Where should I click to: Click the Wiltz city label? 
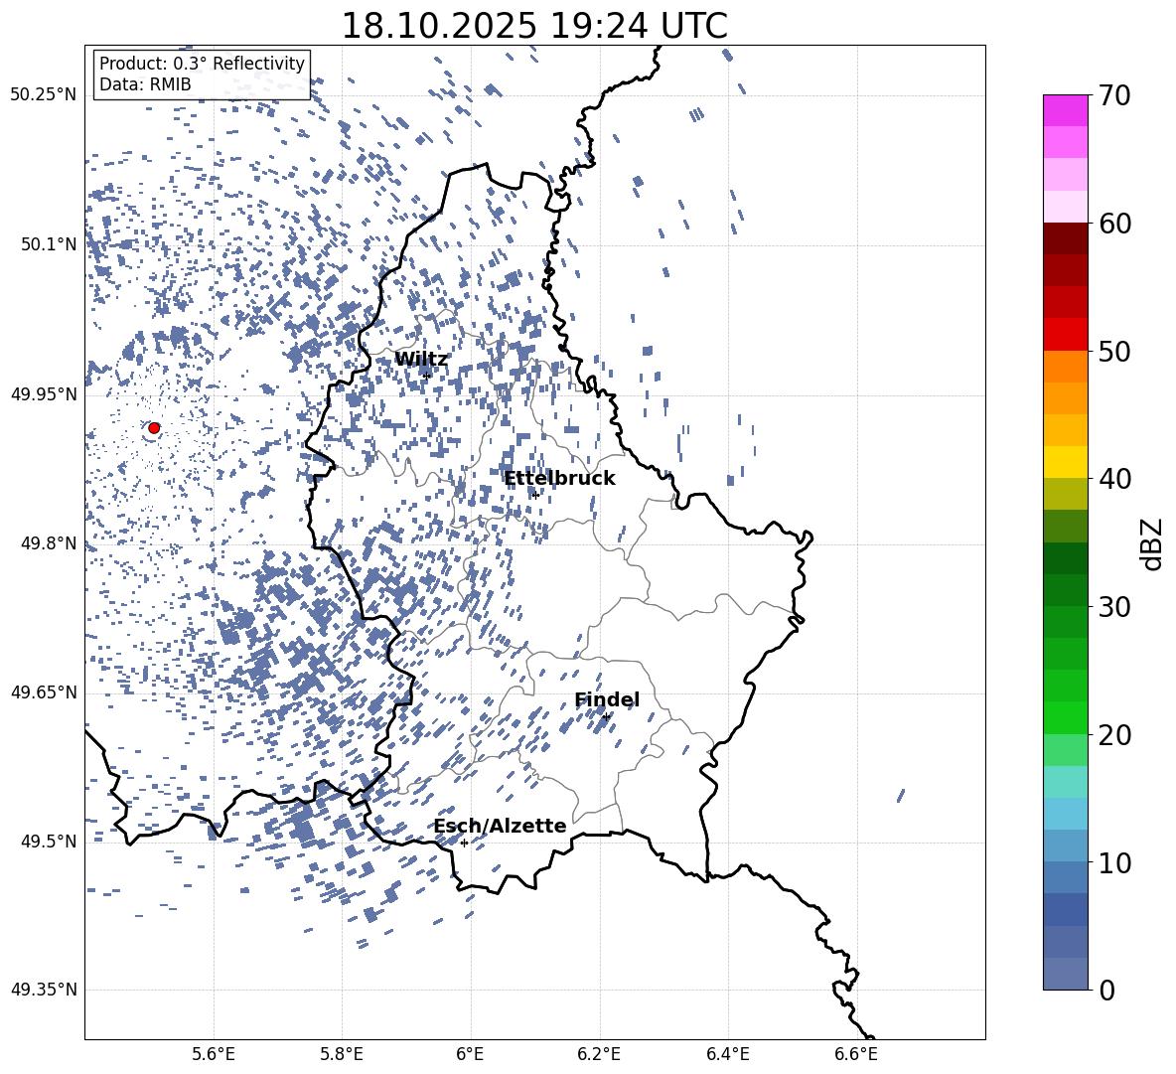pos(421,360)
